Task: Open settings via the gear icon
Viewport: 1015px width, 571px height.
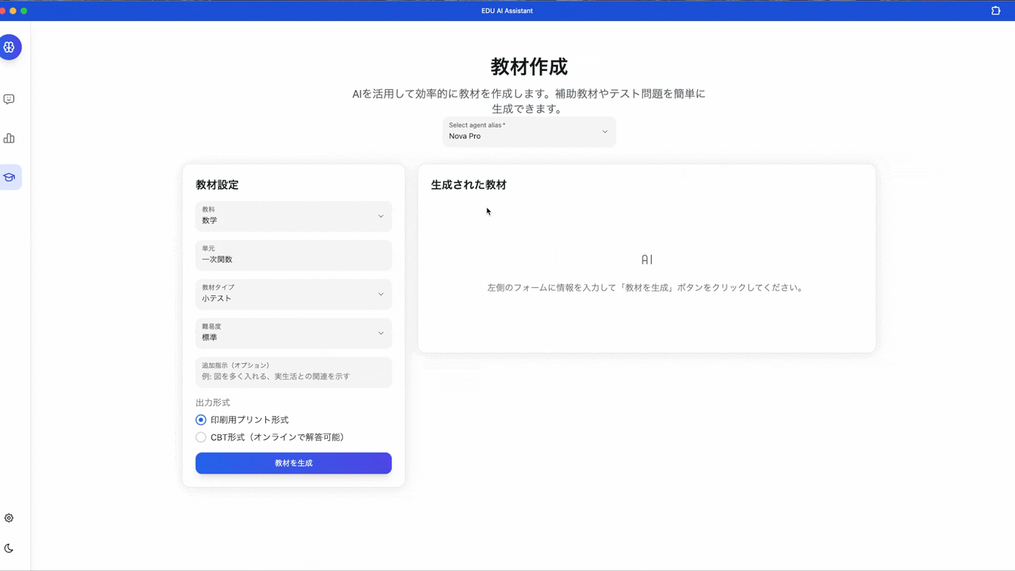Action: tap(9, 518)
